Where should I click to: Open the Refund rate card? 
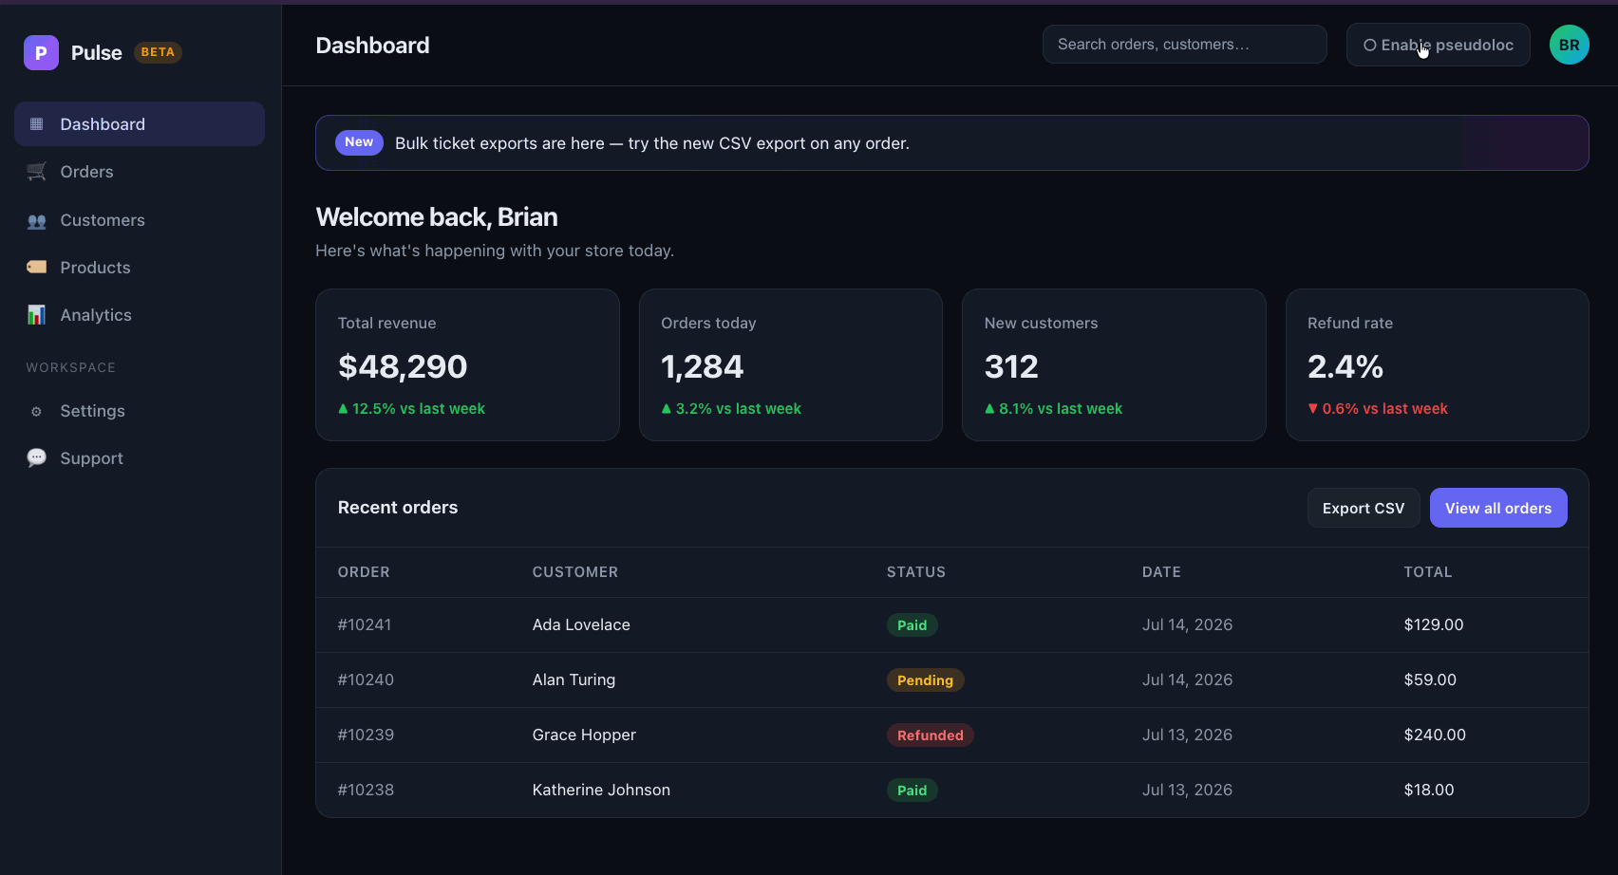1437,364
